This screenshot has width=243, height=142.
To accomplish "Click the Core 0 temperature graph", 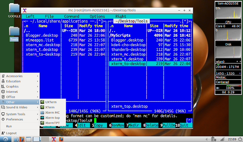I will pyautogui.click(x=228, y=34).
